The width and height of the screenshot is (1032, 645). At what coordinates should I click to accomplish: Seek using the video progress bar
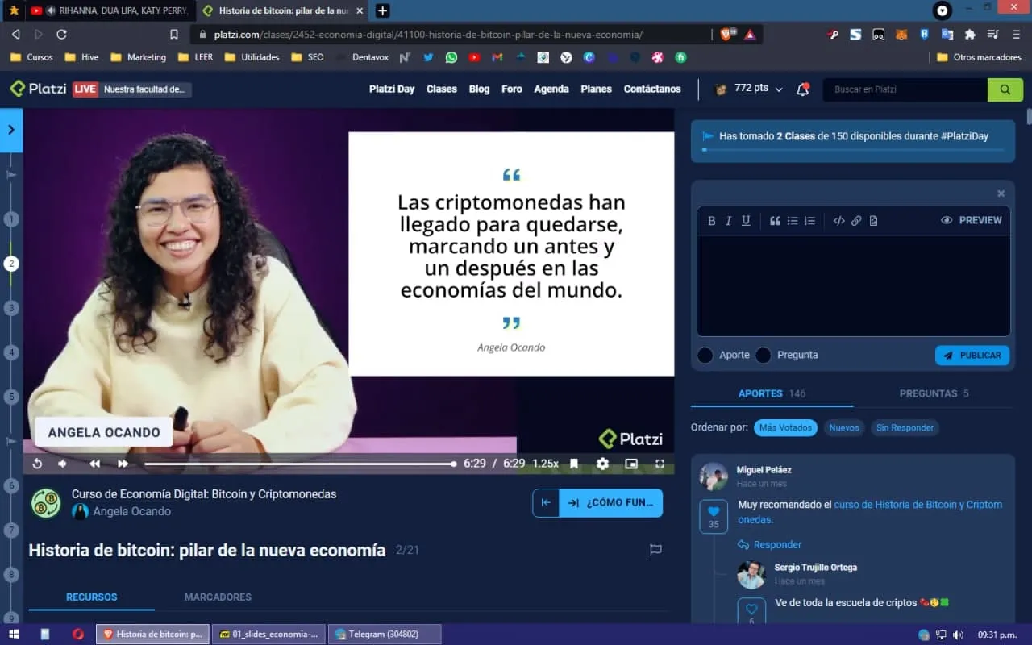300,464
